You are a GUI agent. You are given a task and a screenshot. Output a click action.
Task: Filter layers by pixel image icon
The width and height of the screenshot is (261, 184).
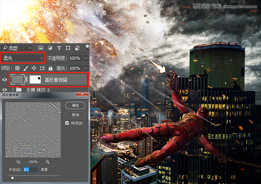pos(41,48)
